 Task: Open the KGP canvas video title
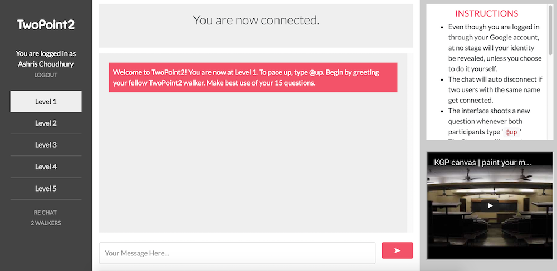(x=482, y=163)
